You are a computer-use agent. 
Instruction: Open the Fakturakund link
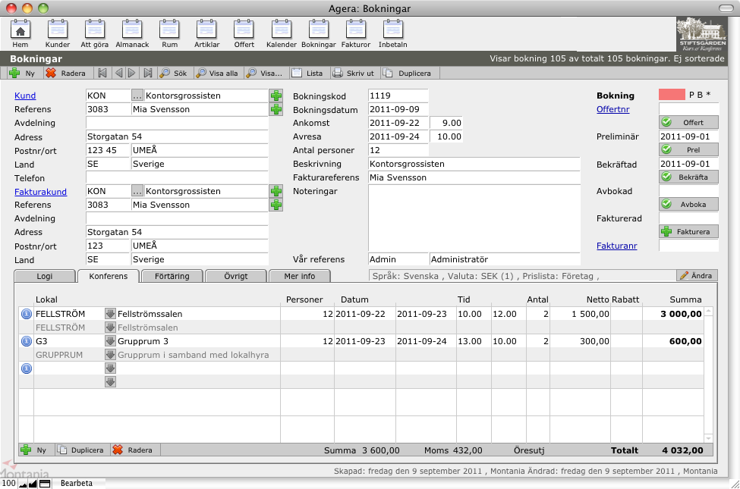(x=40, y=192)
